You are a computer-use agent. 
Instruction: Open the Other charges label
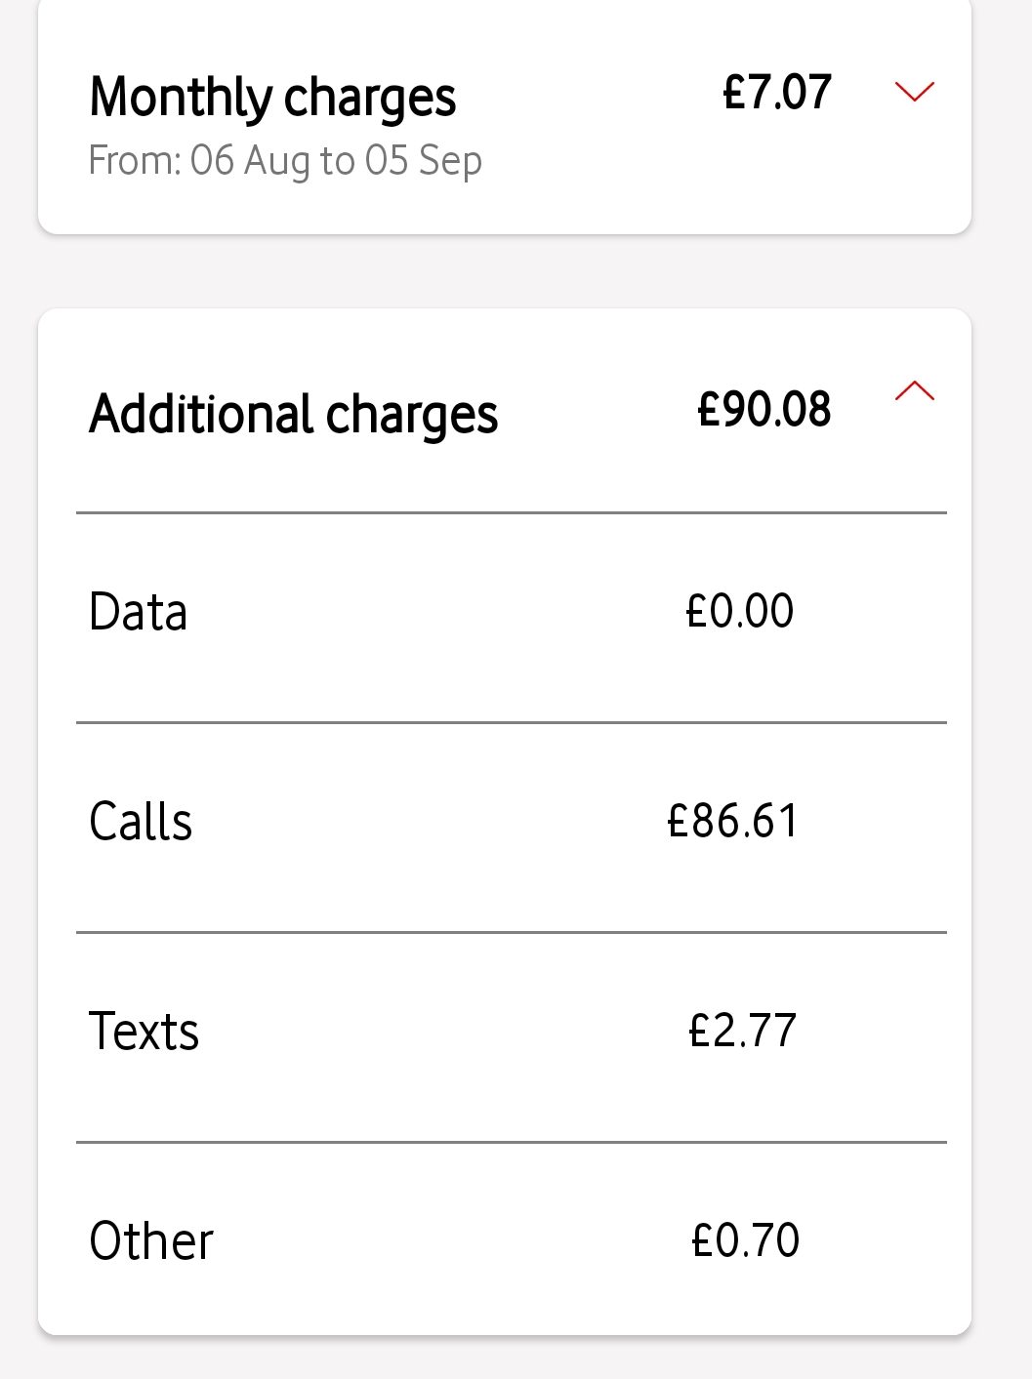[x=151, y=1241]
